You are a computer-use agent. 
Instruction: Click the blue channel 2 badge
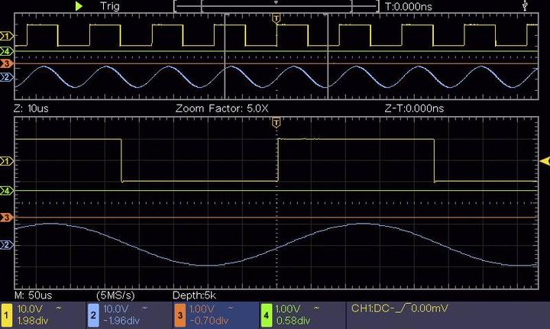[x=93, y=315]
